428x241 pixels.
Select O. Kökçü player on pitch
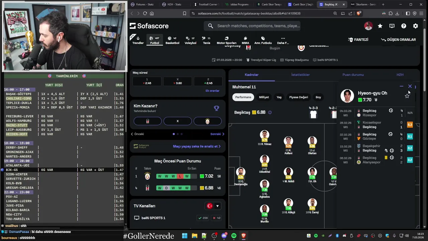[x=288, y=207]
